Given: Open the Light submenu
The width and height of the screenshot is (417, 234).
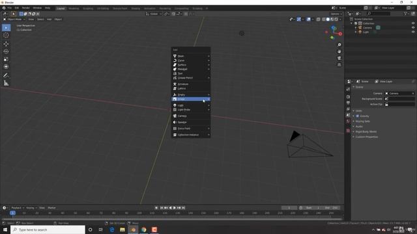Looking at the screenshot, I should point(191,105).
